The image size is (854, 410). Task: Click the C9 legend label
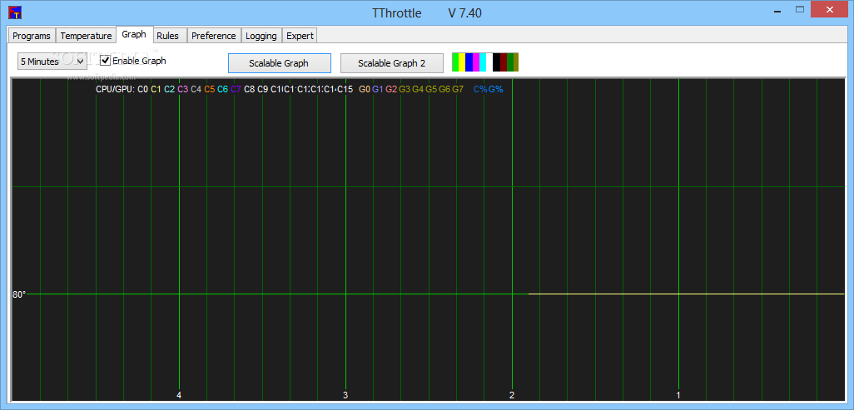[x=262, y=89]
